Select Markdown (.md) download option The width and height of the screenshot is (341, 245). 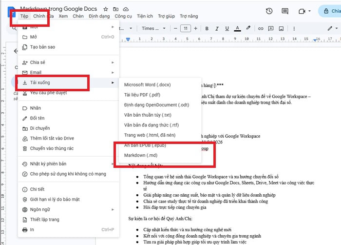pyautogui.click(x=141, y=155)
